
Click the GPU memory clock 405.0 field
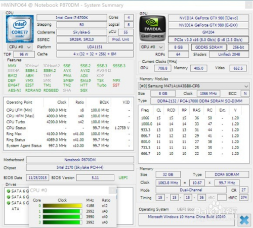(x=199, y=68)
